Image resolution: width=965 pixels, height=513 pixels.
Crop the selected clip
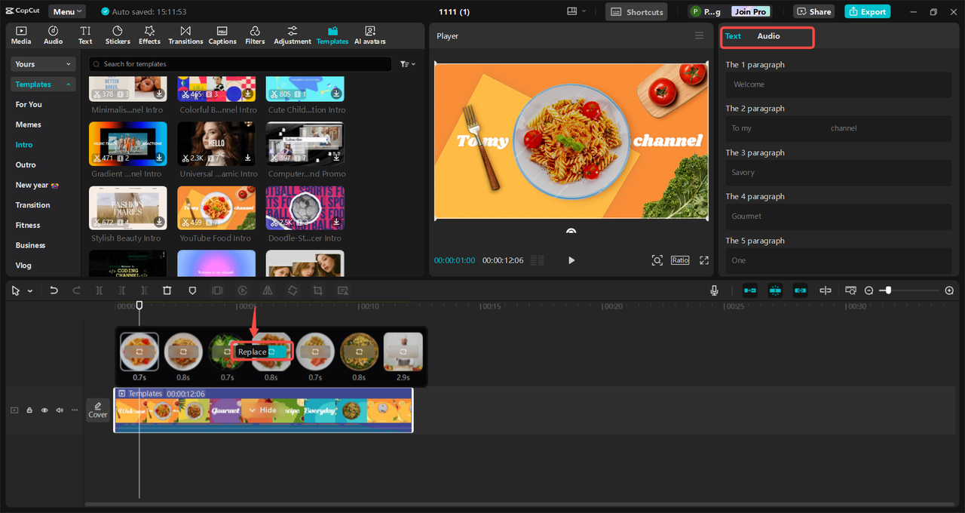pos(317,290)
